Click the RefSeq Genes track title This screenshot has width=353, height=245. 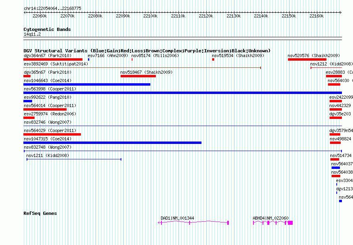pos(40,213)
